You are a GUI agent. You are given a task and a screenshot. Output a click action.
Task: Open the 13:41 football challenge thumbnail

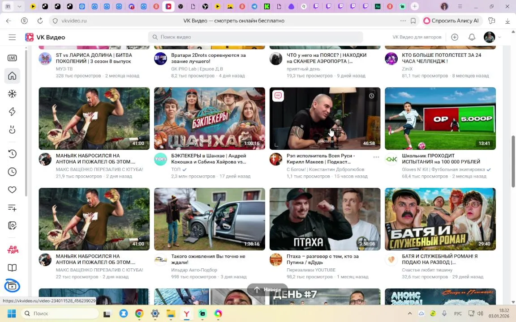pos(440,118)
